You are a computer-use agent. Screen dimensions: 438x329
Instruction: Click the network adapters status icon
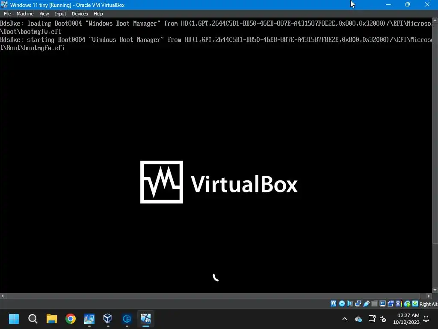(358, 304)
